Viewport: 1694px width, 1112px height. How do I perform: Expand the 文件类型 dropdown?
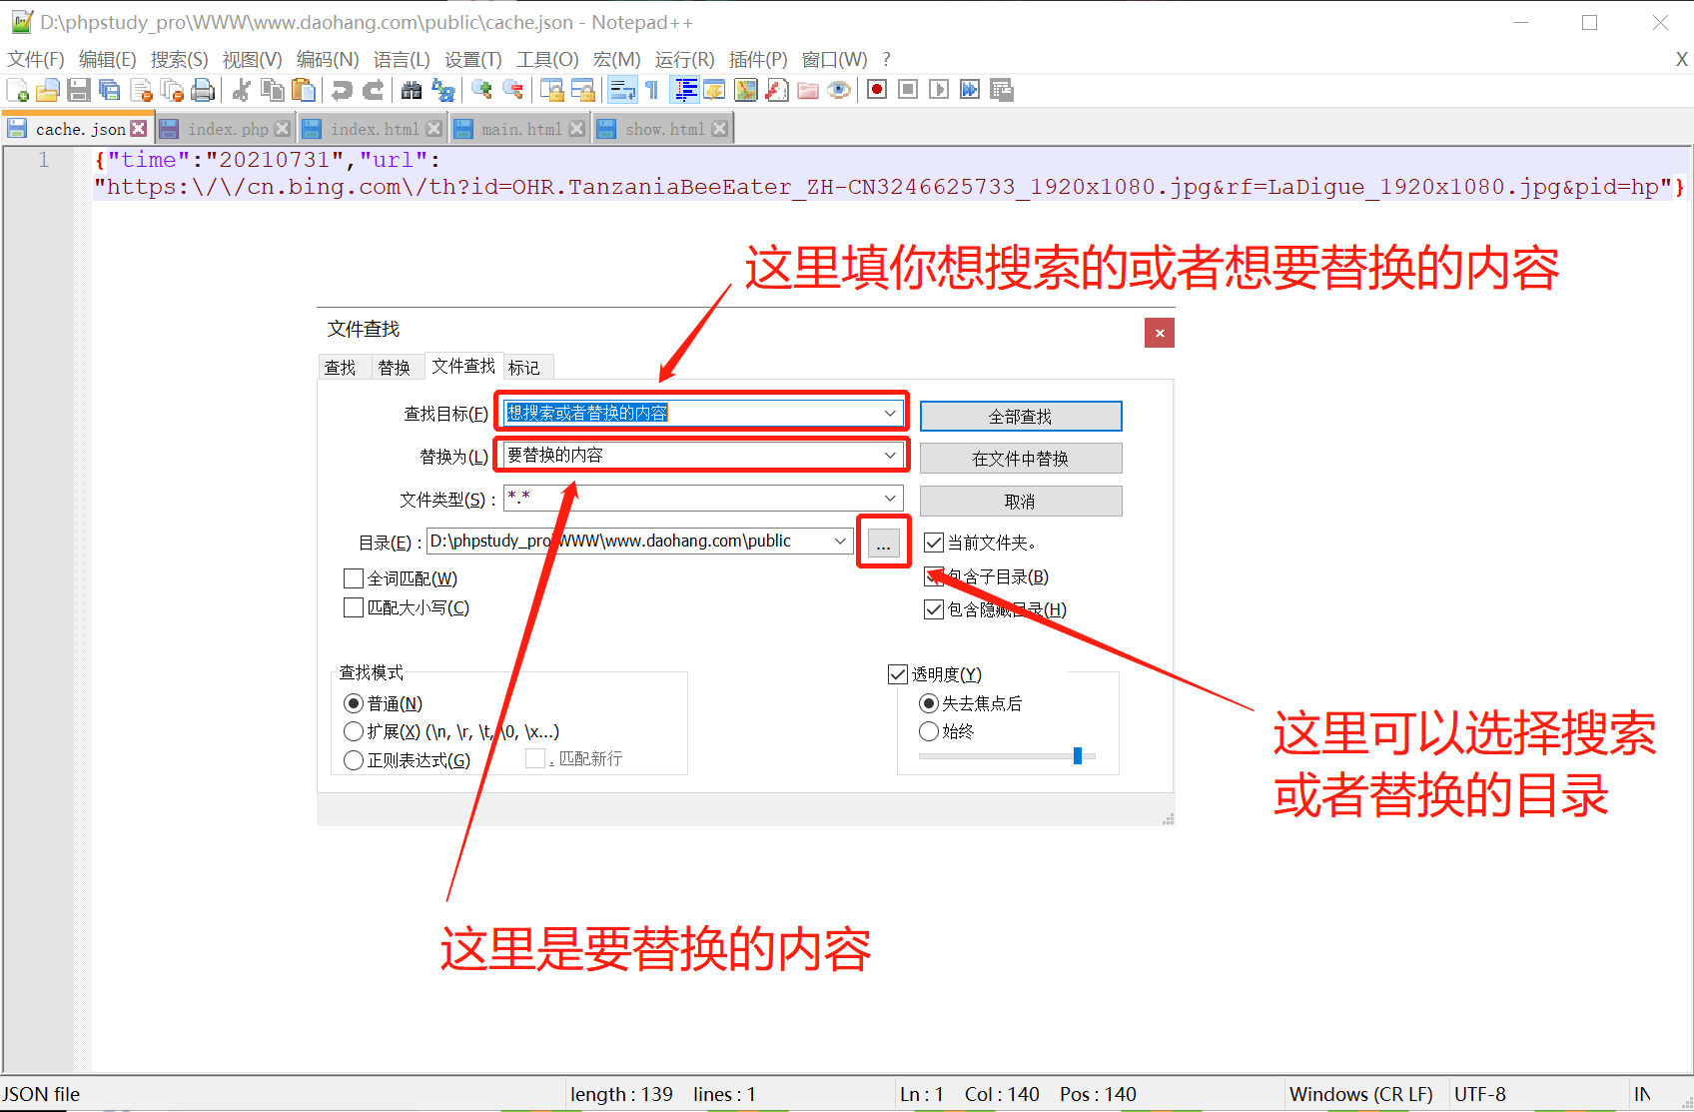(x=889, y=498)
